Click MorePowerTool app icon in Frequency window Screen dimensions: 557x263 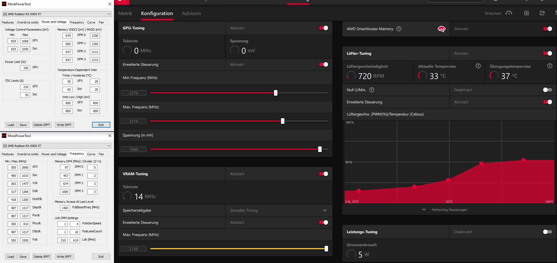click(4, 136)
